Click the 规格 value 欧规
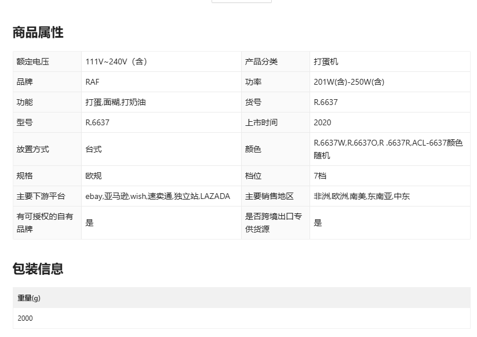 pos(93,176)
